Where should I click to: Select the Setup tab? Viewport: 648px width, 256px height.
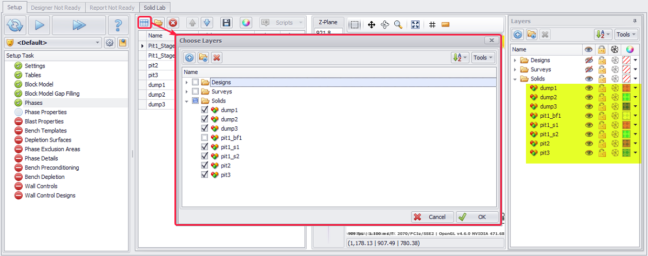click(14, 8)
